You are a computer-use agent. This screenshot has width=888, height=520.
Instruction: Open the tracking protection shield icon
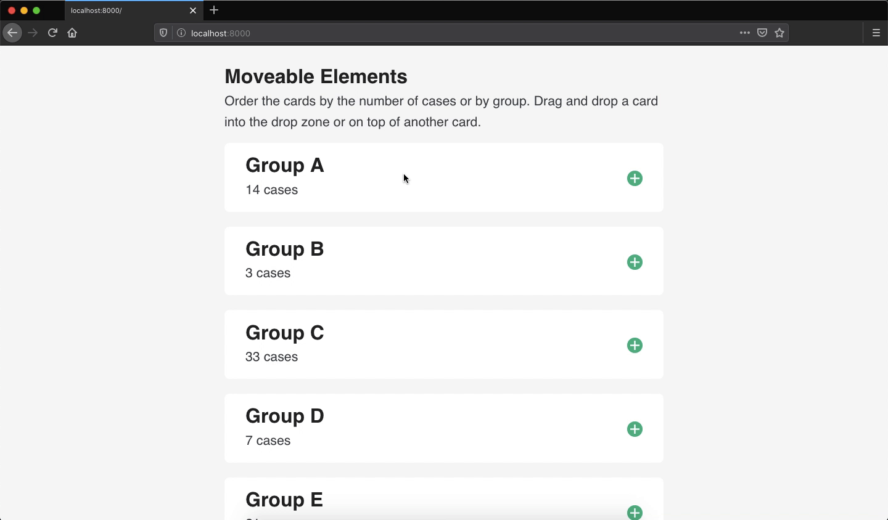point(163,33)
